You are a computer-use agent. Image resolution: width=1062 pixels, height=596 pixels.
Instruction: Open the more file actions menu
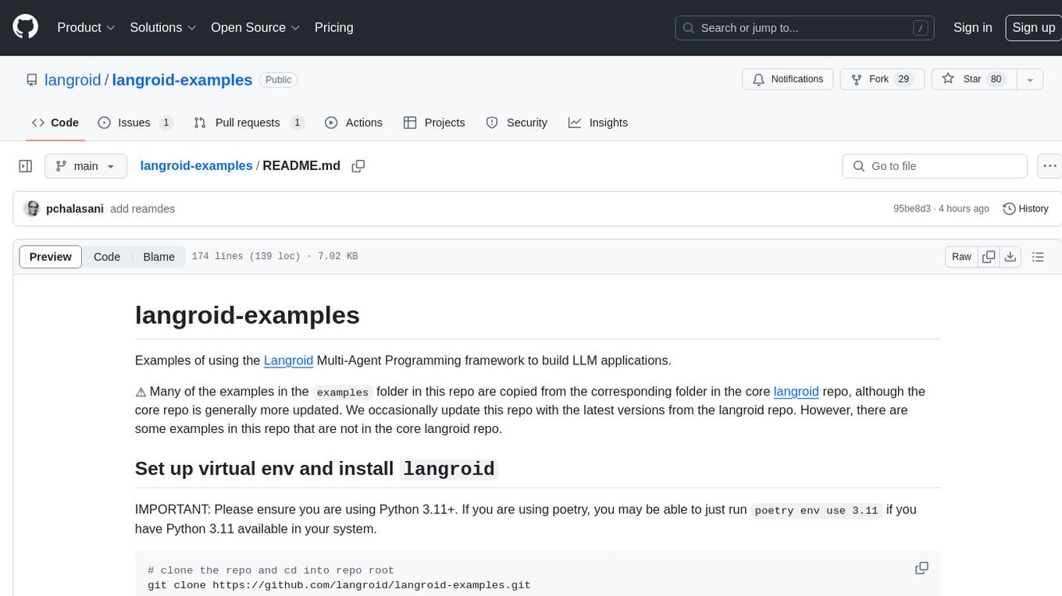click(1050, 166)
